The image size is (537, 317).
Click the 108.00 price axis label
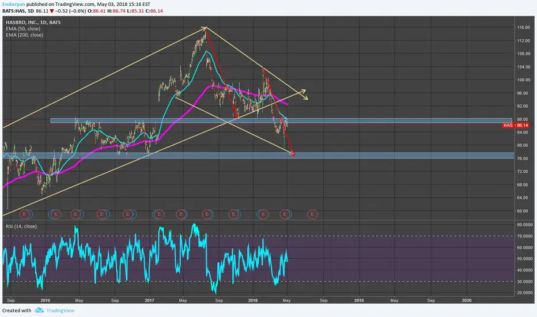tap(524, 54)
